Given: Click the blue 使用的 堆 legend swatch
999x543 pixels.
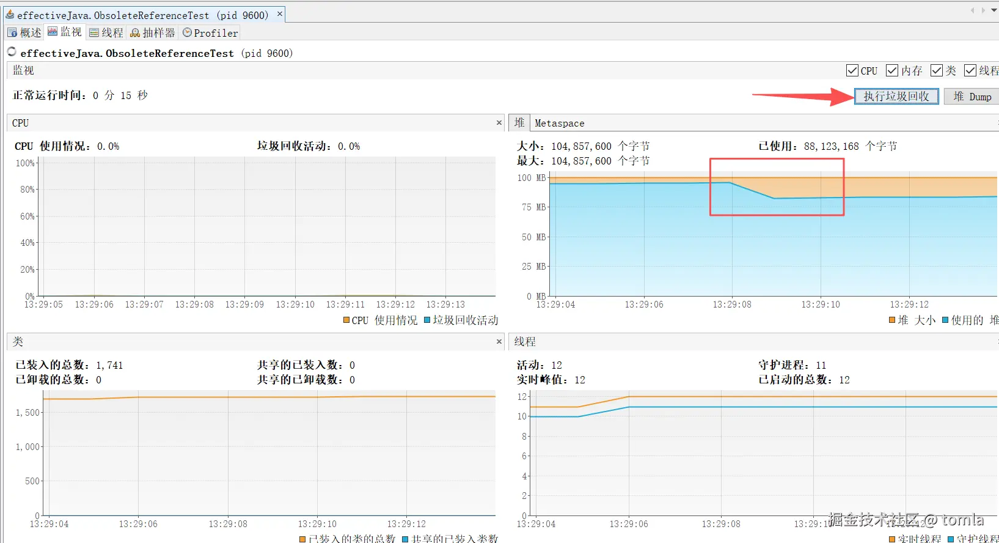Looking at the screenshot, I should click(945, 320).
